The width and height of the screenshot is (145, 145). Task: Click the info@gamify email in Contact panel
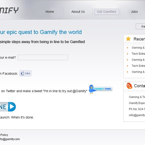tap(137, 115)
